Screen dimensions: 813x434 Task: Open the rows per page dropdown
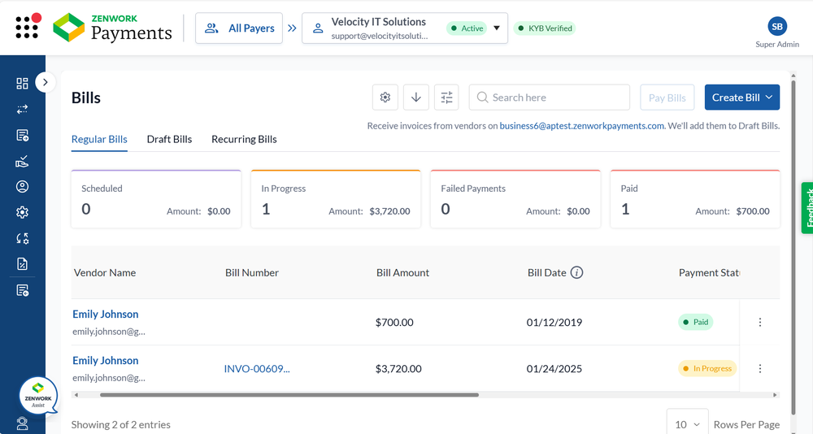click(687, 423)
